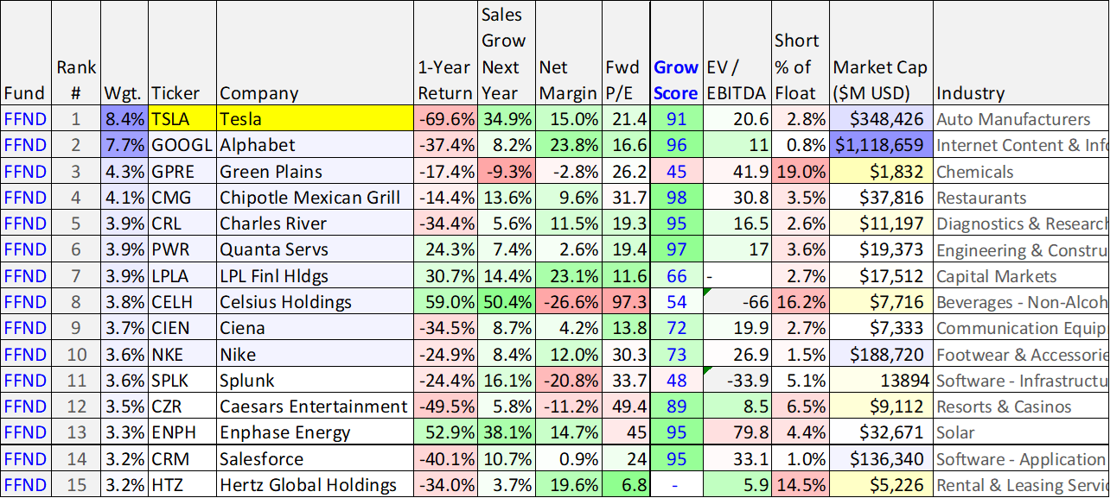Image resolution: width=1110 pixels, height=498 pixels.
Task: Select the LPL Finl Hldgs cell
Action: coord(316,276)
